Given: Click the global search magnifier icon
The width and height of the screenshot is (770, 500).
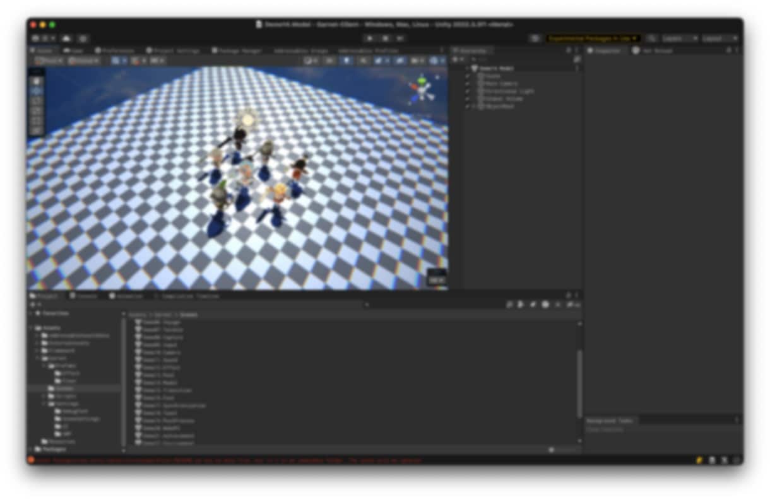Looking at the screenshot, I should tap(652, 38).
